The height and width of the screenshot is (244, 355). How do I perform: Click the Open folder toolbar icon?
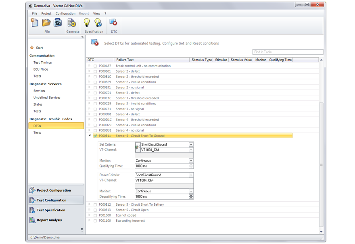pos(46,23)
